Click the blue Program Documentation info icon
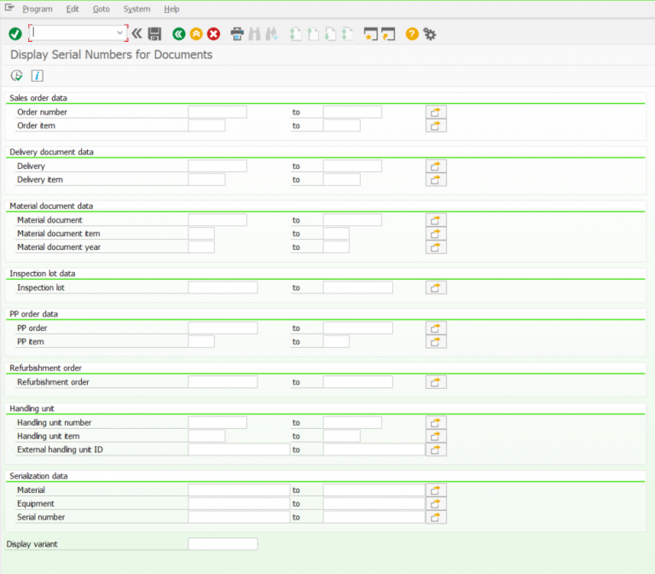 pyautogui.click(x=37, y=76)
